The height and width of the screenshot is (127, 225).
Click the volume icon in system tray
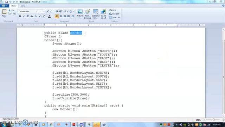point(193,125)
